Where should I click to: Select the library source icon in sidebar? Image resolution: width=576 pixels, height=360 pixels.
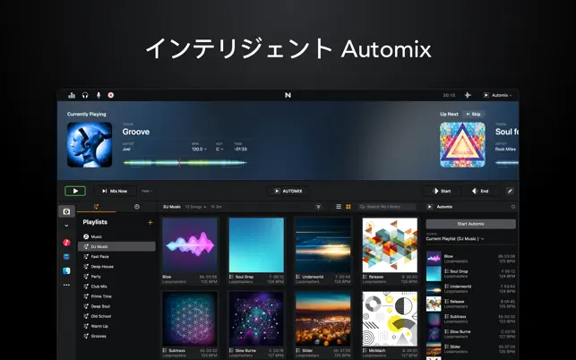66,211
